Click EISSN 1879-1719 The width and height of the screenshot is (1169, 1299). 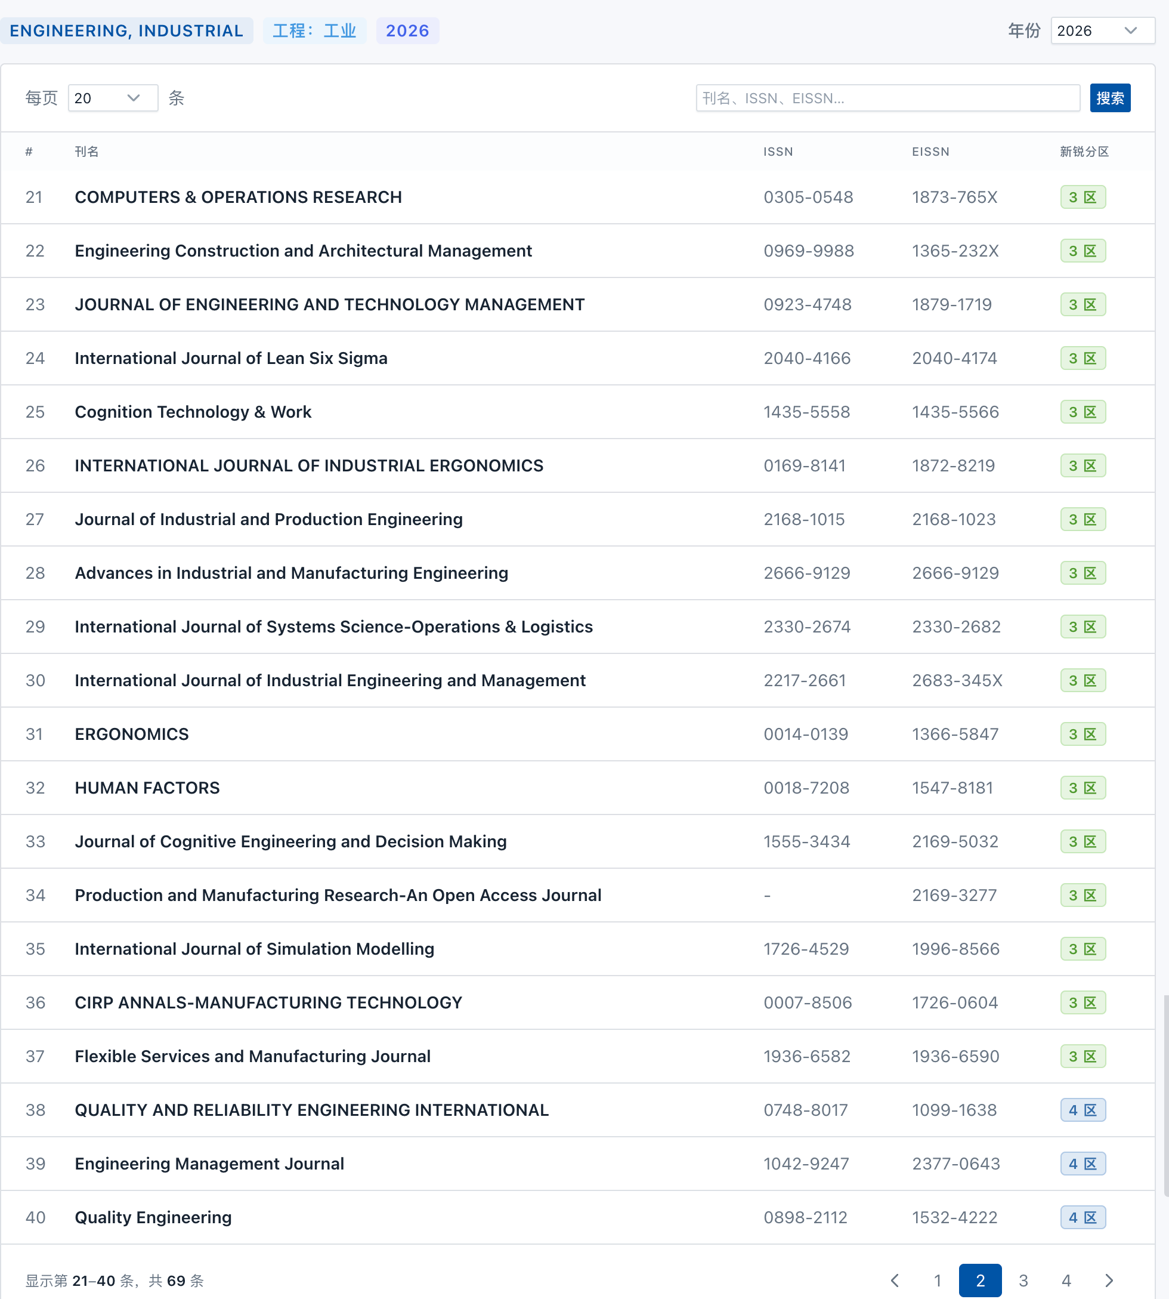952,304
